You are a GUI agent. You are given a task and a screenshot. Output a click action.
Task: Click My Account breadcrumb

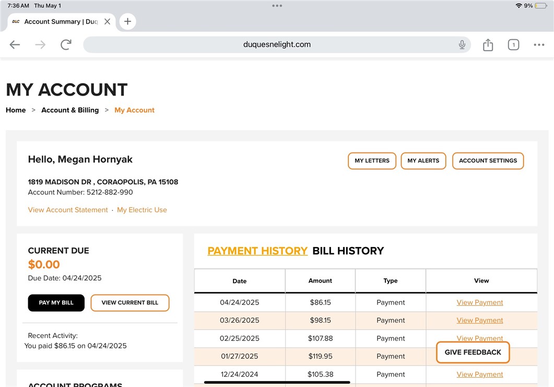coord(134,110)
